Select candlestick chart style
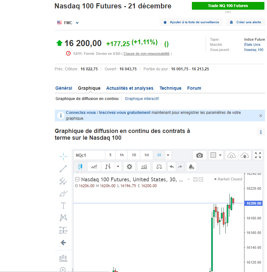 point(80,167)
